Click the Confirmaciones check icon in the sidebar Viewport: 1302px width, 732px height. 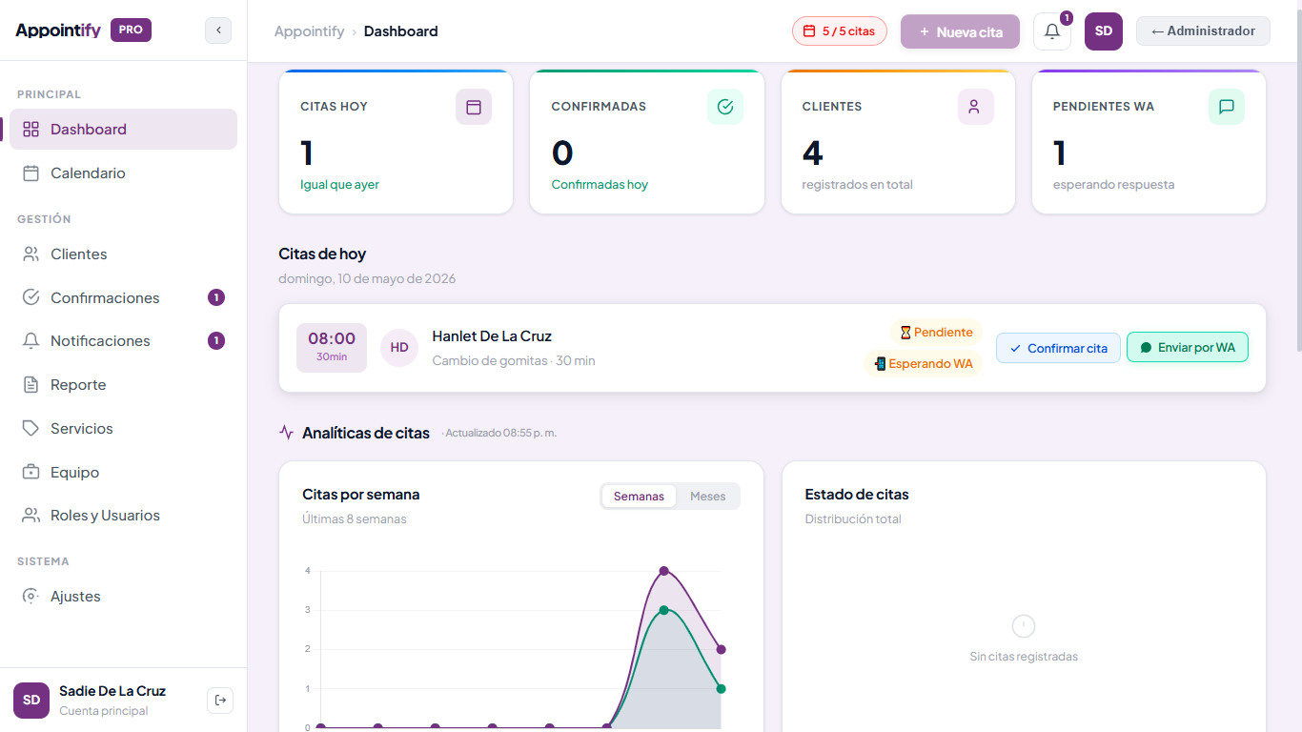pos(31,297)
